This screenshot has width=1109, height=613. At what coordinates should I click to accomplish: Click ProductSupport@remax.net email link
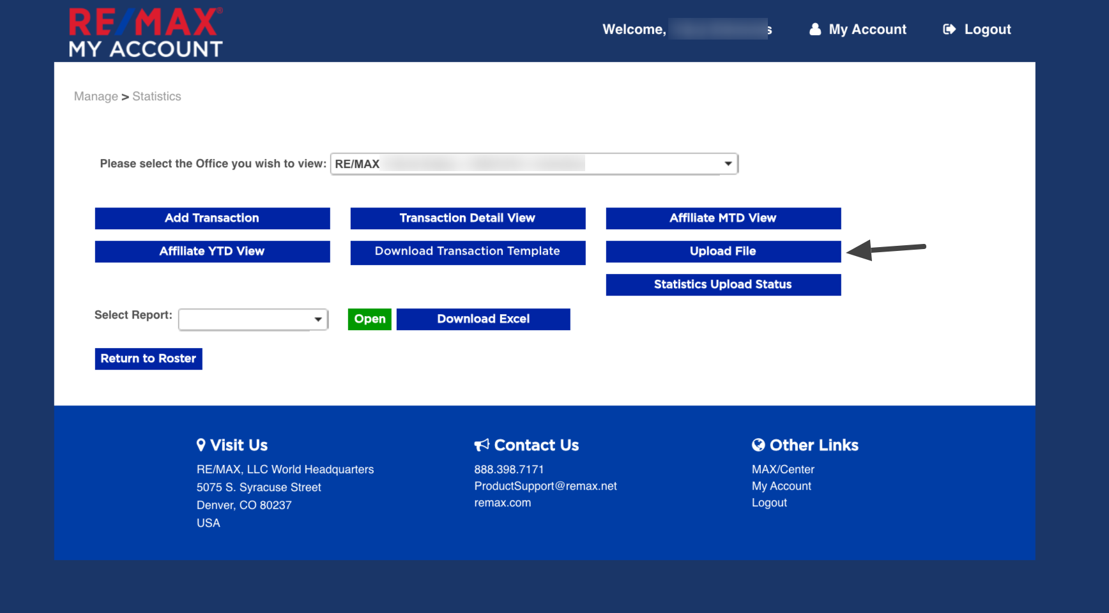tap(546, 486)
